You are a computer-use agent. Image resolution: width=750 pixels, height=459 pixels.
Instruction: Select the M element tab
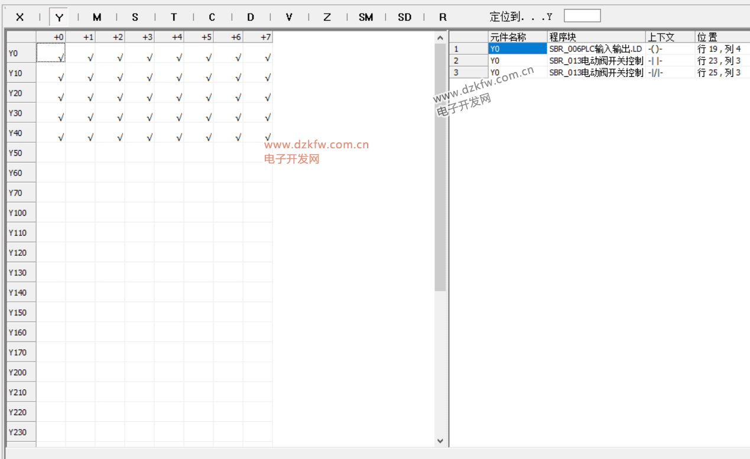[x=97, y=17]
